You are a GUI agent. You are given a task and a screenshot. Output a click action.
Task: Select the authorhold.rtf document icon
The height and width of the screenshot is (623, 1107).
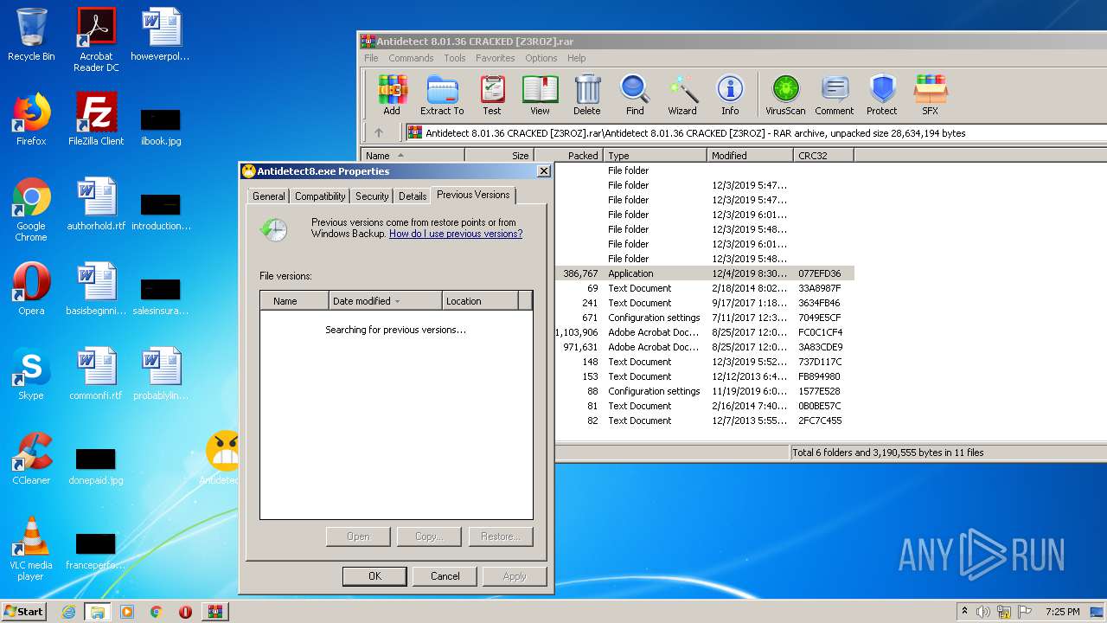(96, 204)
